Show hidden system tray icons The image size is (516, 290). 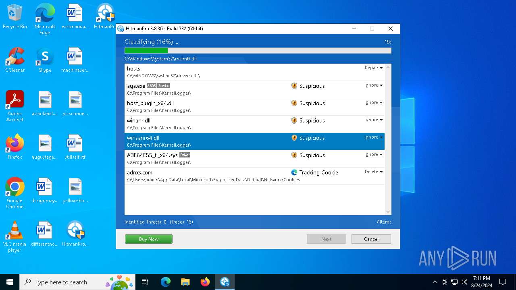coord(435,282)
